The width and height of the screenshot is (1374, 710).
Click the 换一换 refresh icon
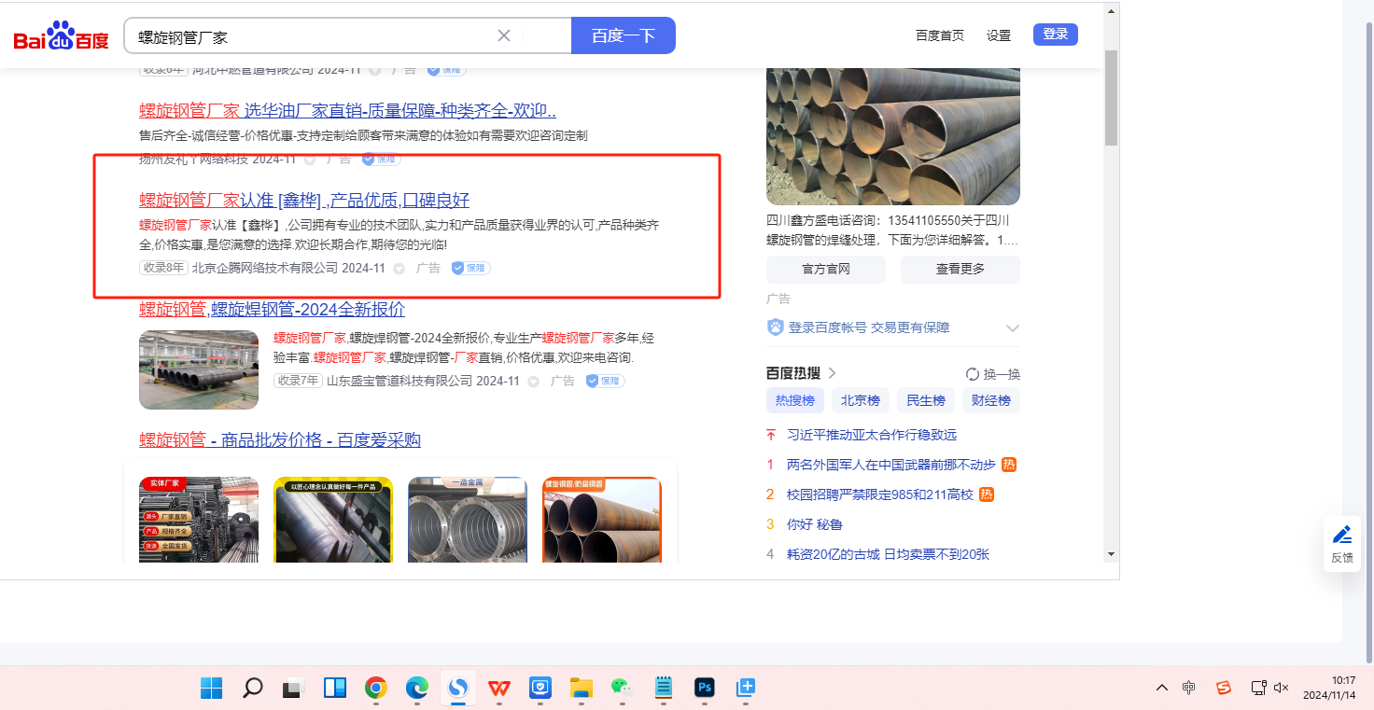coord(973,374)
